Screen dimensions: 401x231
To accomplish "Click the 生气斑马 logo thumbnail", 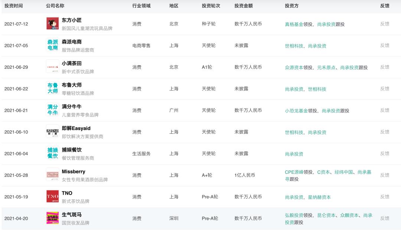I will pyautogui.click(x=52, y=218).
